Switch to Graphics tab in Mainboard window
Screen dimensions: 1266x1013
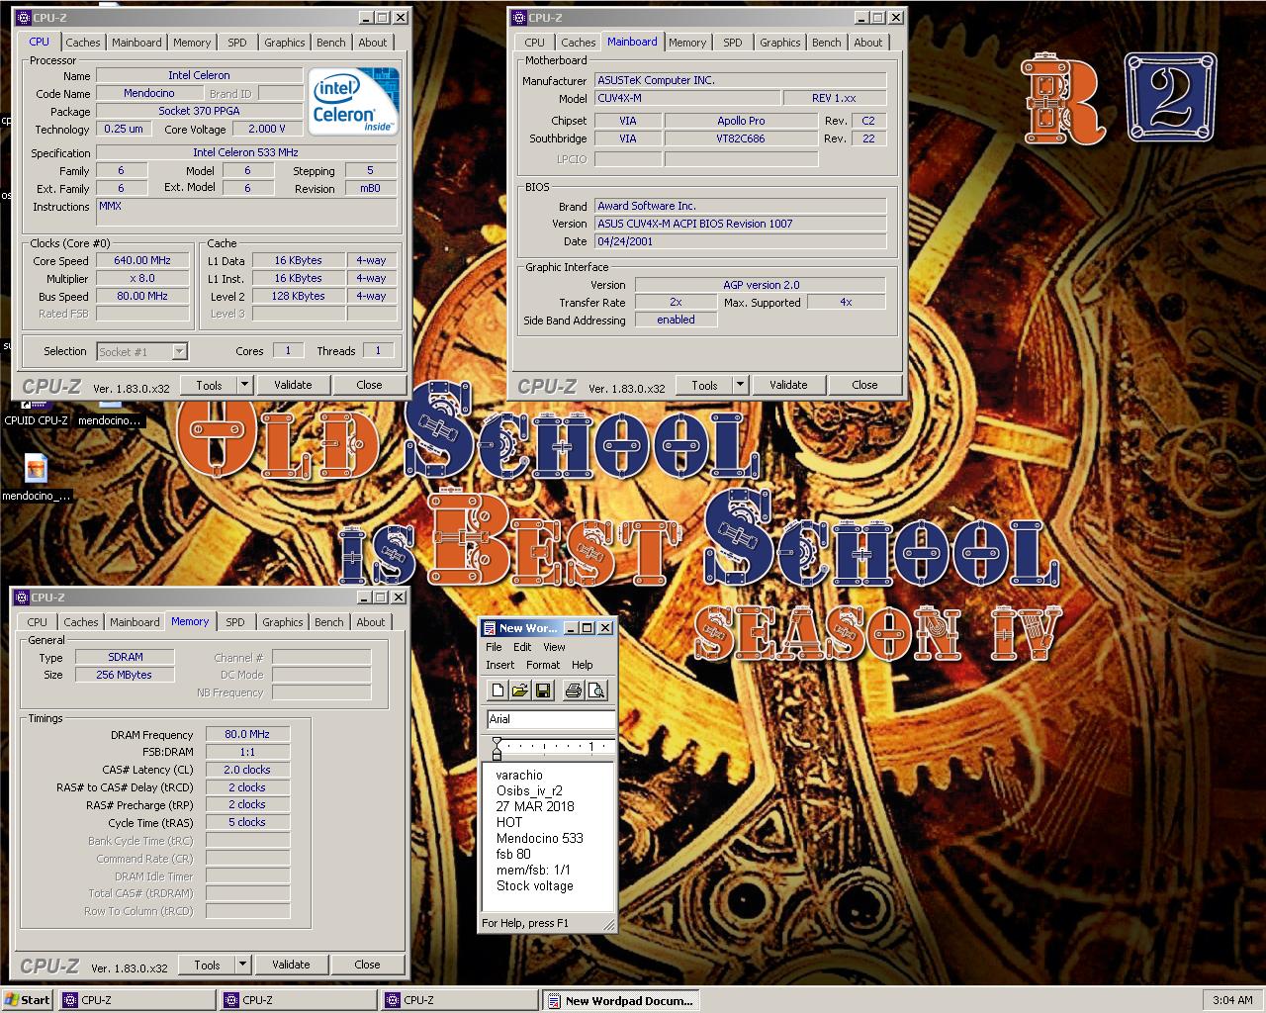[780, 43]
